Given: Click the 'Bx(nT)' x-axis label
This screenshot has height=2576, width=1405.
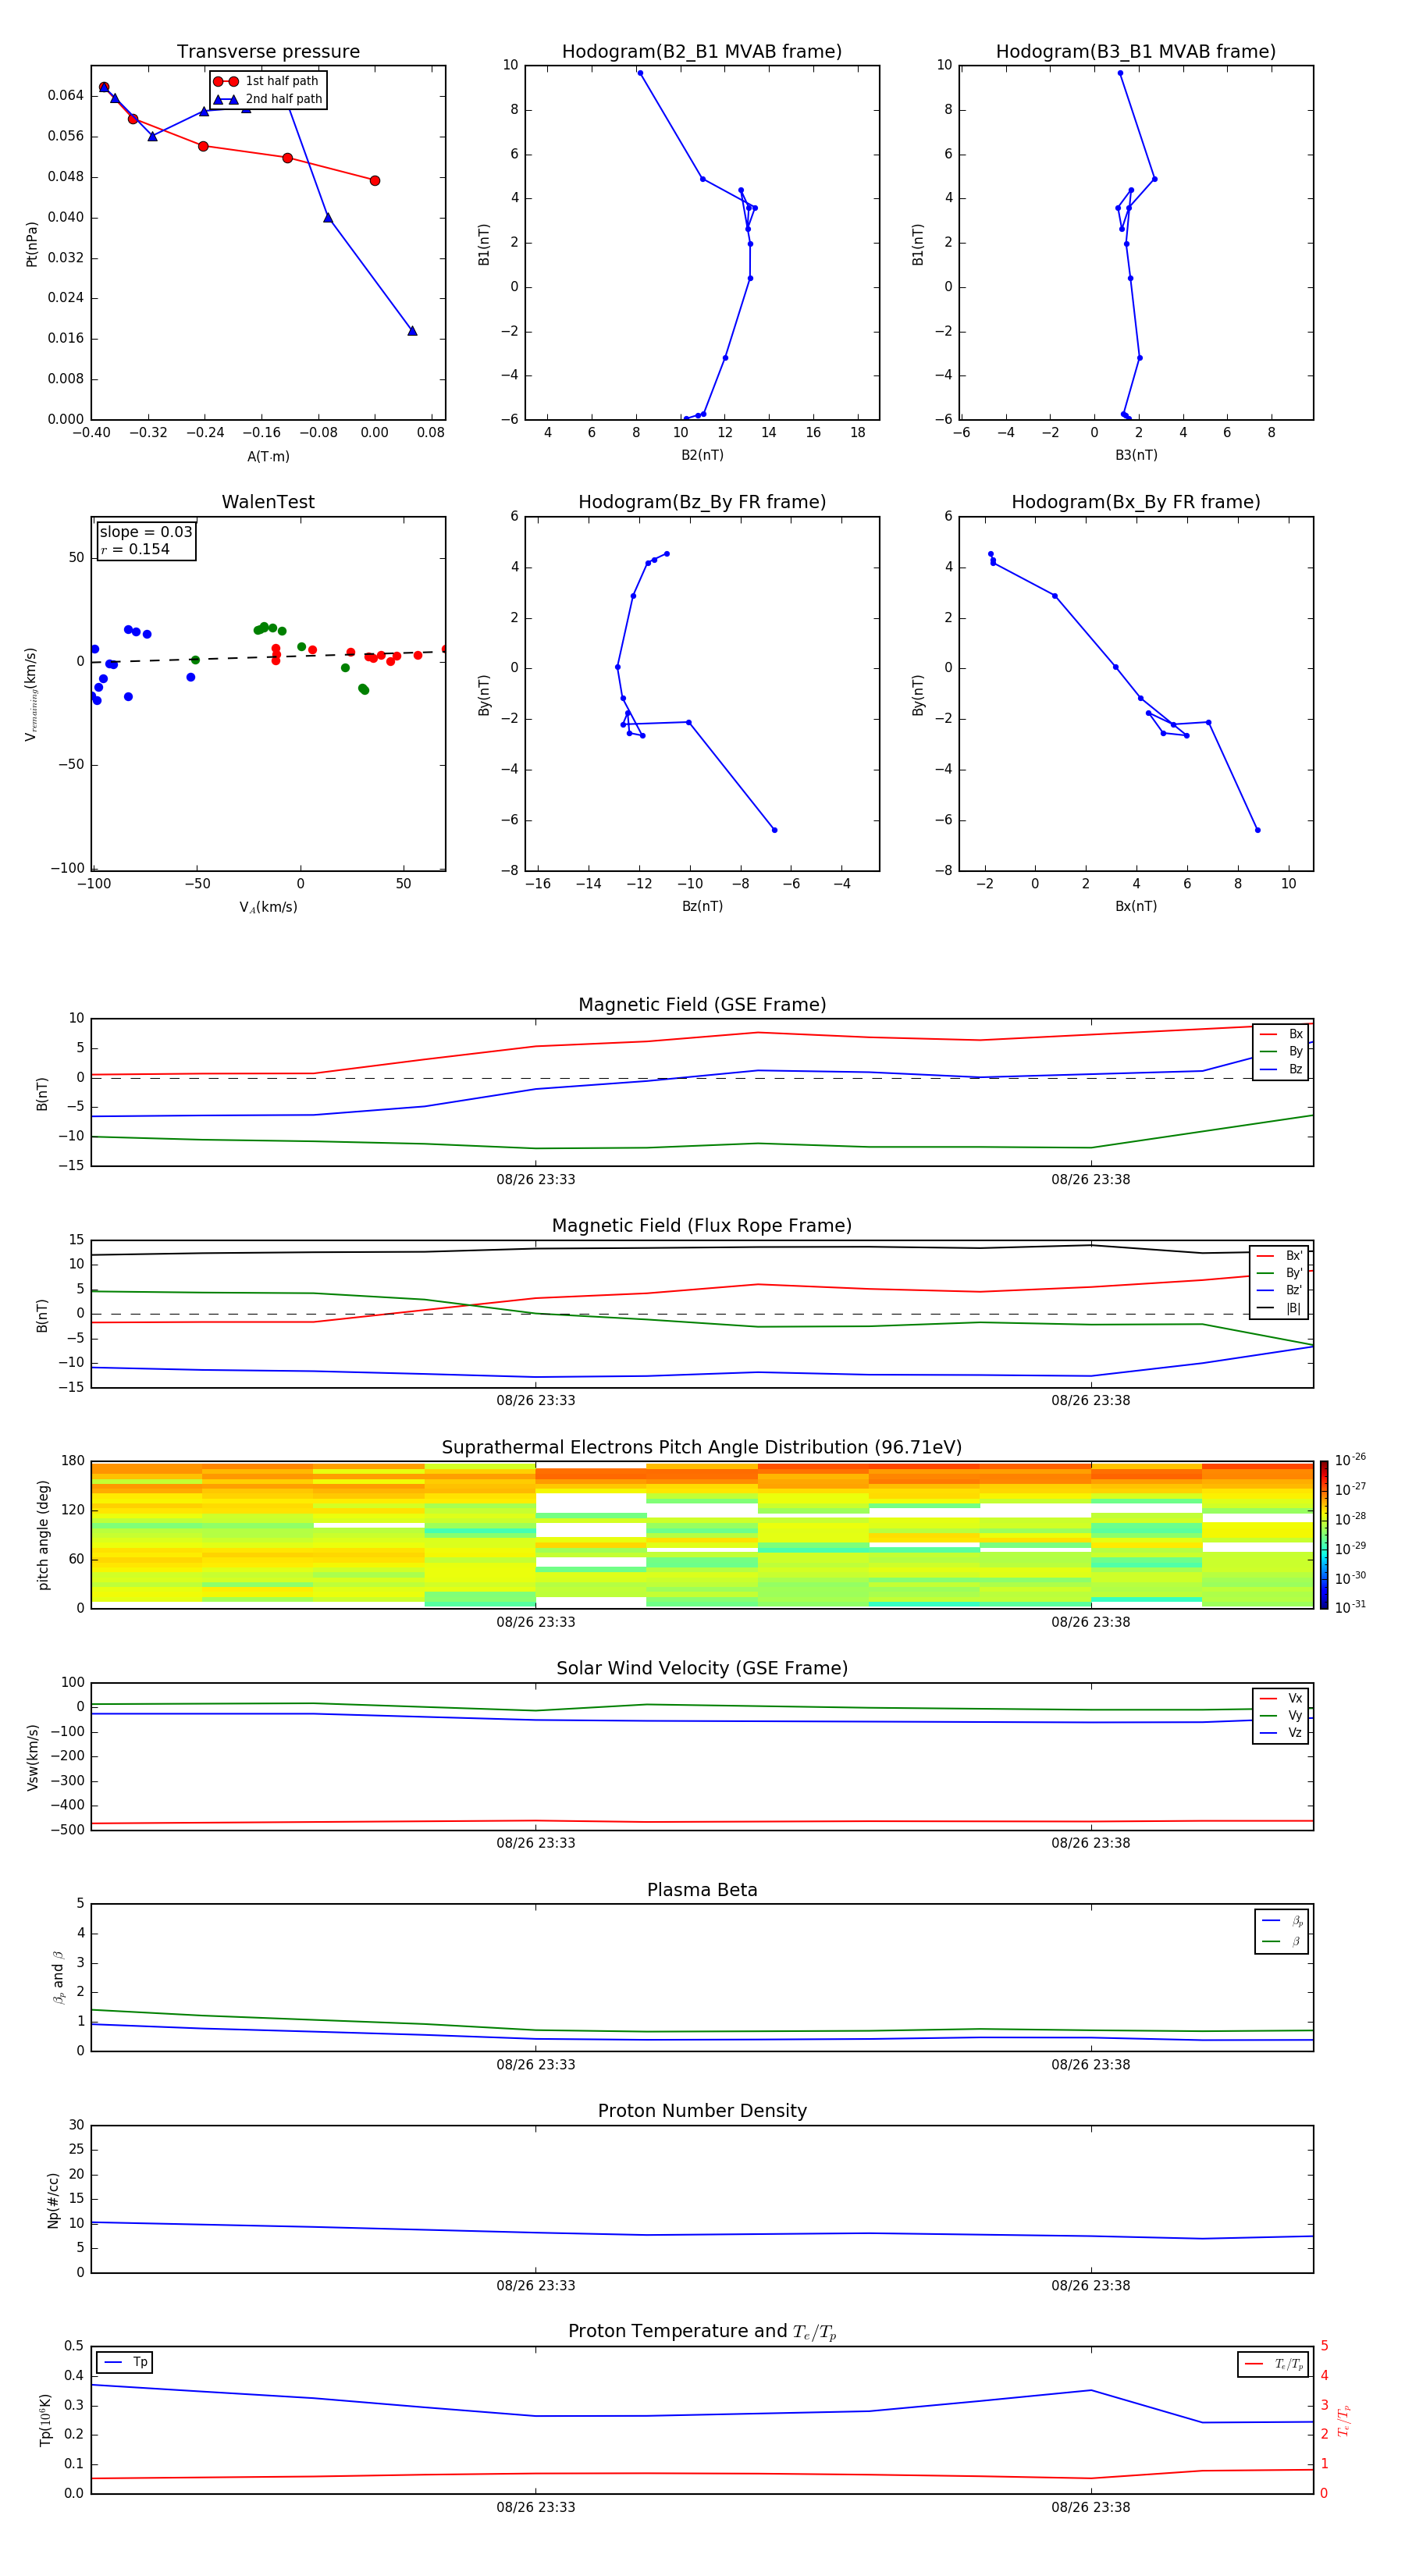Looking at the screenshot, I should coord(1136,906).
